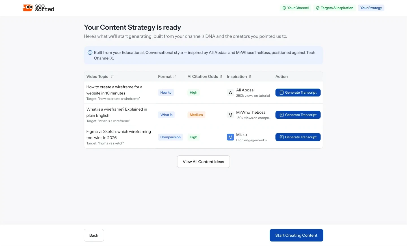Viewport: 407px width, 246px height.
Task: Click '250k views on tutorial' text
Action: click(253, 96)
